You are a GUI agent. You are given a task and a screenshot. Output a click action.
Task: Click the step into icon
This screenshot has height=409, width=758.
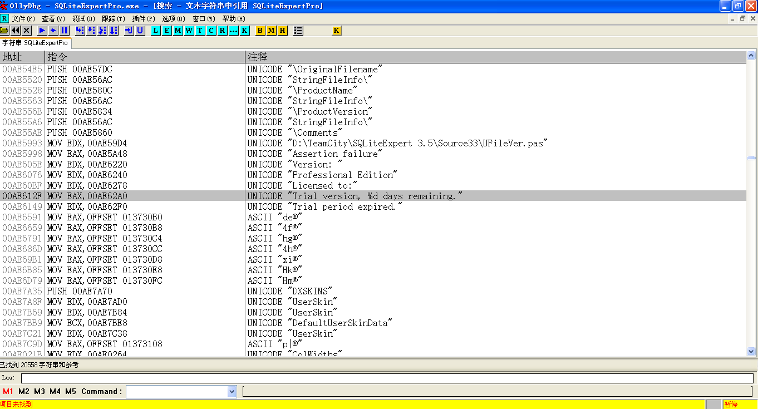[80, 31]
